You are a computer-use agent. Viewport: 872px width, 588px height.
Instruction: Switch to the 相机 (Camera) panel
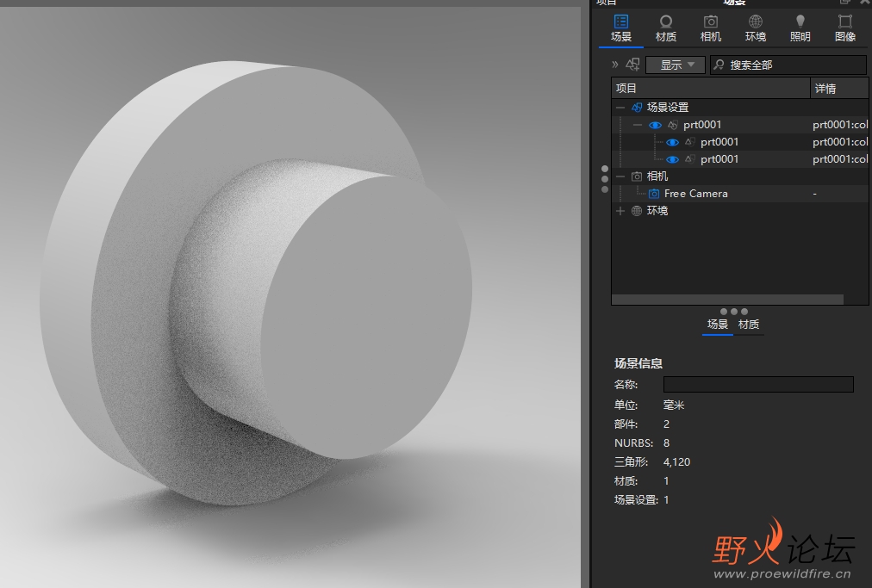pyautogui.click(x=710, y=28)
